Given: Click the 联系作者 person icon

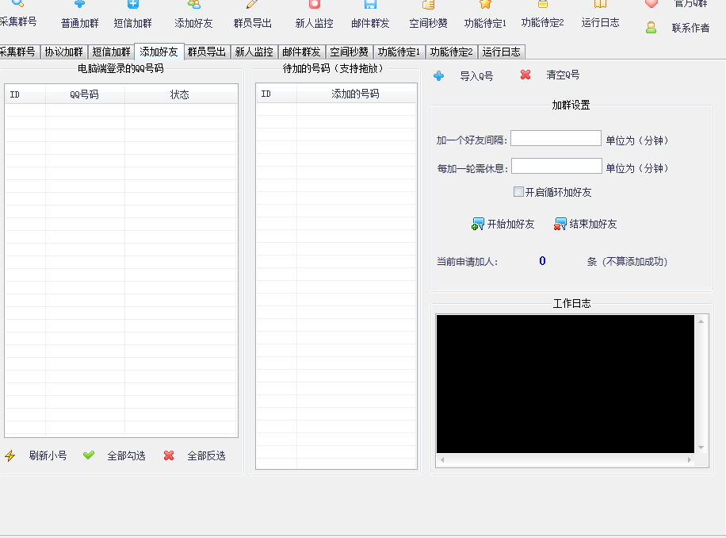Looking at the screenshot, I should 651,28.
